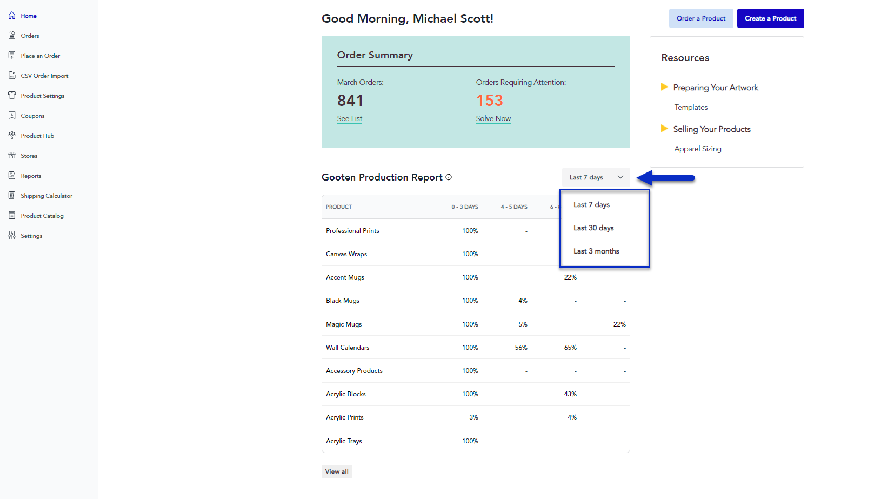Select the Product Settings t-shirt icon

click(x=12, y=96)
